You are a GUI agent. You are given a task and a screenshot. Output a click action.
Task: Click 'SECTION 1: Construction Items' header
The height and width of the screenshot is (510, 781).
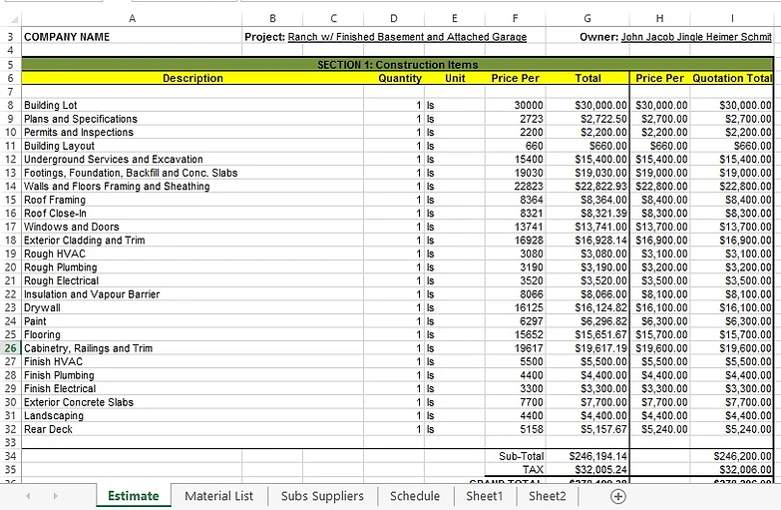pyautogui.click(x=397, y=64)
